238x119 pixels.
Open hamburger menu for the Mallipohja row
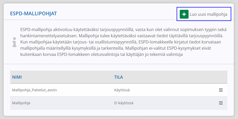[x=221, y=103]
